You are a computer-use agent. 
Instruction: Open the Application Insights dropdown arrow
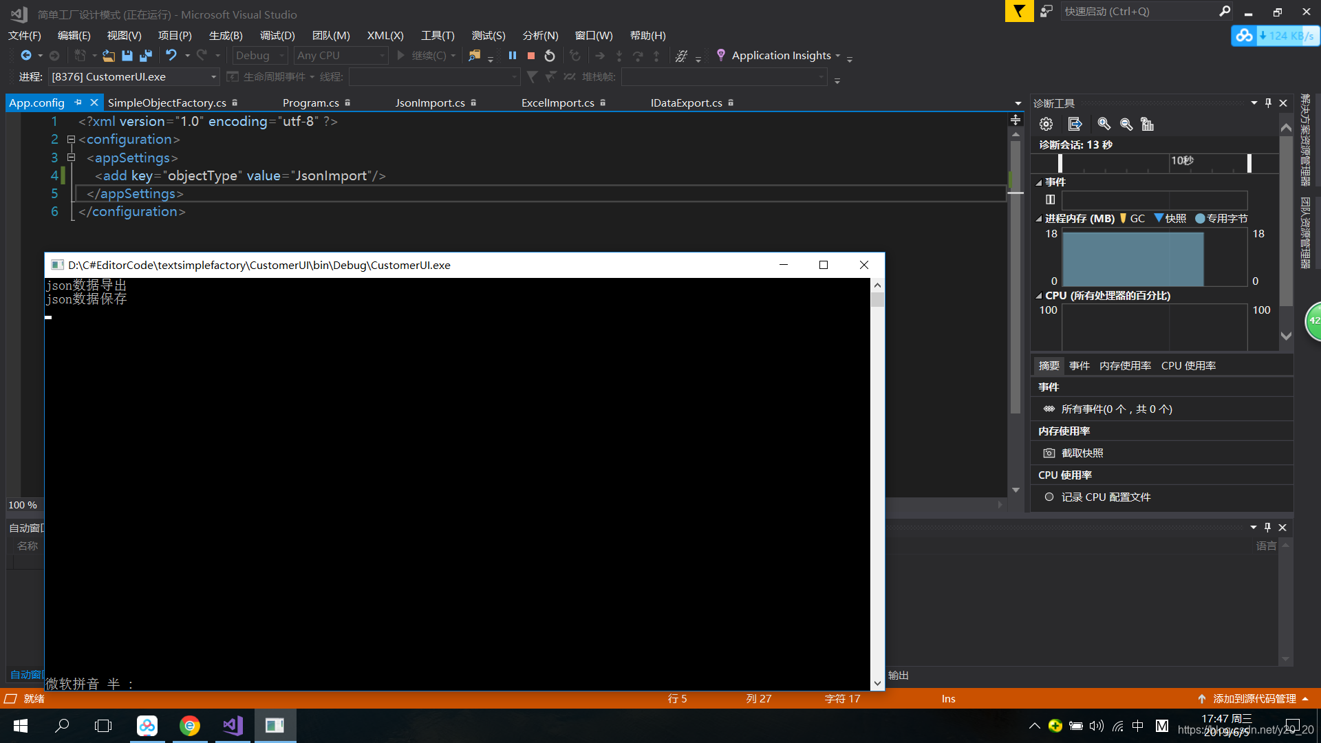[838, 56]
